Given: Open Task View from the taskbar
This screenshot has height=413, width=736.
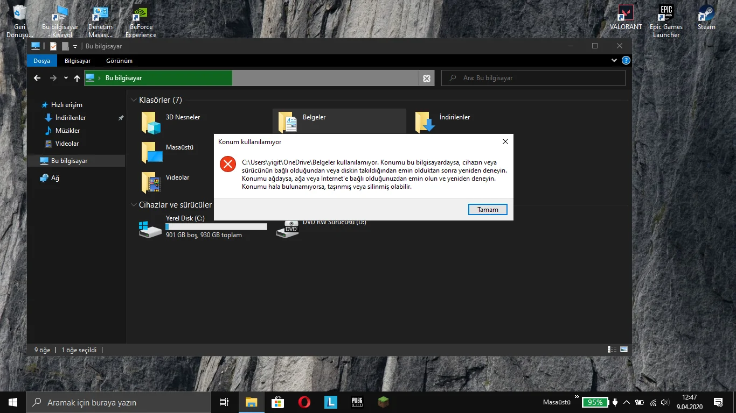Looking at the screenshot, I should 224,402.
